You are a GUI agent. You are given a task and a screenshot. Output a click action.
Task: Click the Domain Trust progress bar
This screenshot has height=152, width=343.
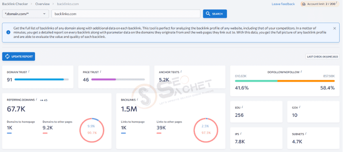(x=42, y=79)
